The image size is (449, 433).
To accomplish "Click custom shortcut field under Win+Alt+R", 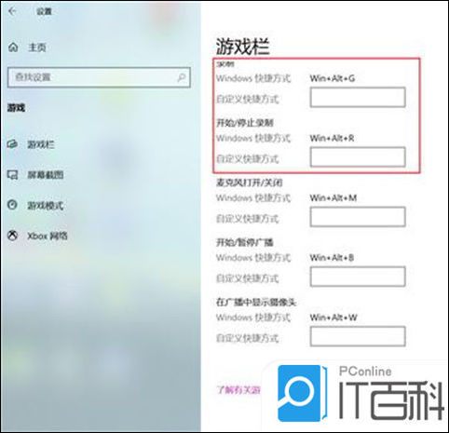I will click(358, 157).
